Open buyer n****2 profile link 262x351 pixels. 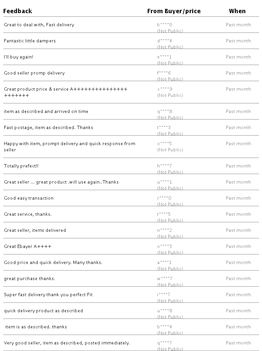click(164, 230)
